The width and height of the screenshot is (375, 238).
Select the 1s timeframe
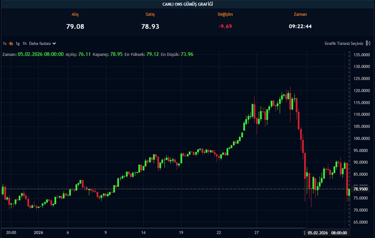(x=5, y=44)
